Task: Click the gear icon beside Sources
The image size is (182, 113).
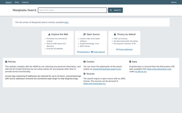Action: pyautogui.click(x=84, y=74)
